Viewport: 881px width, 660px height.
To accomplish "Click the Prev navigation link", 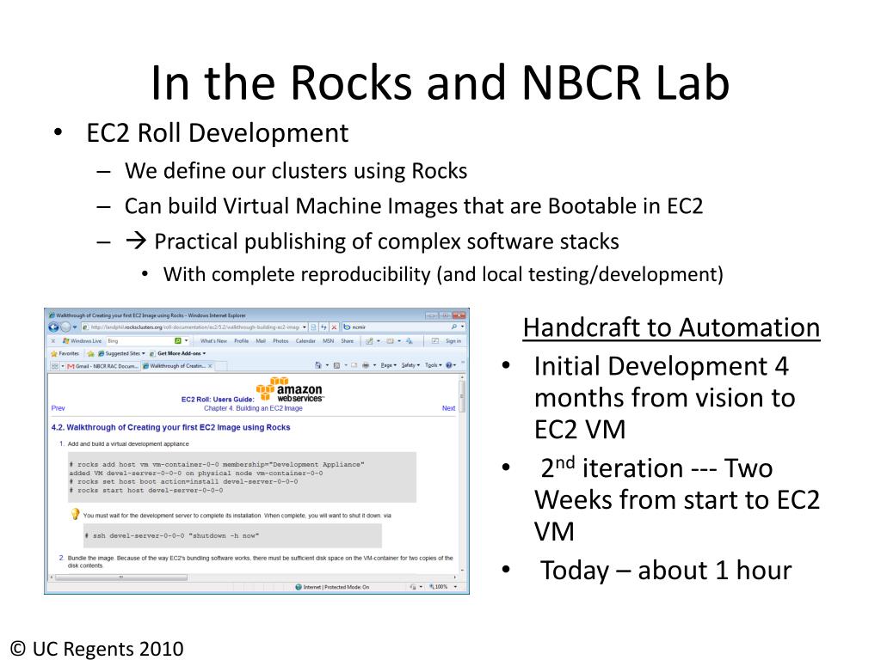I will 58,408.
